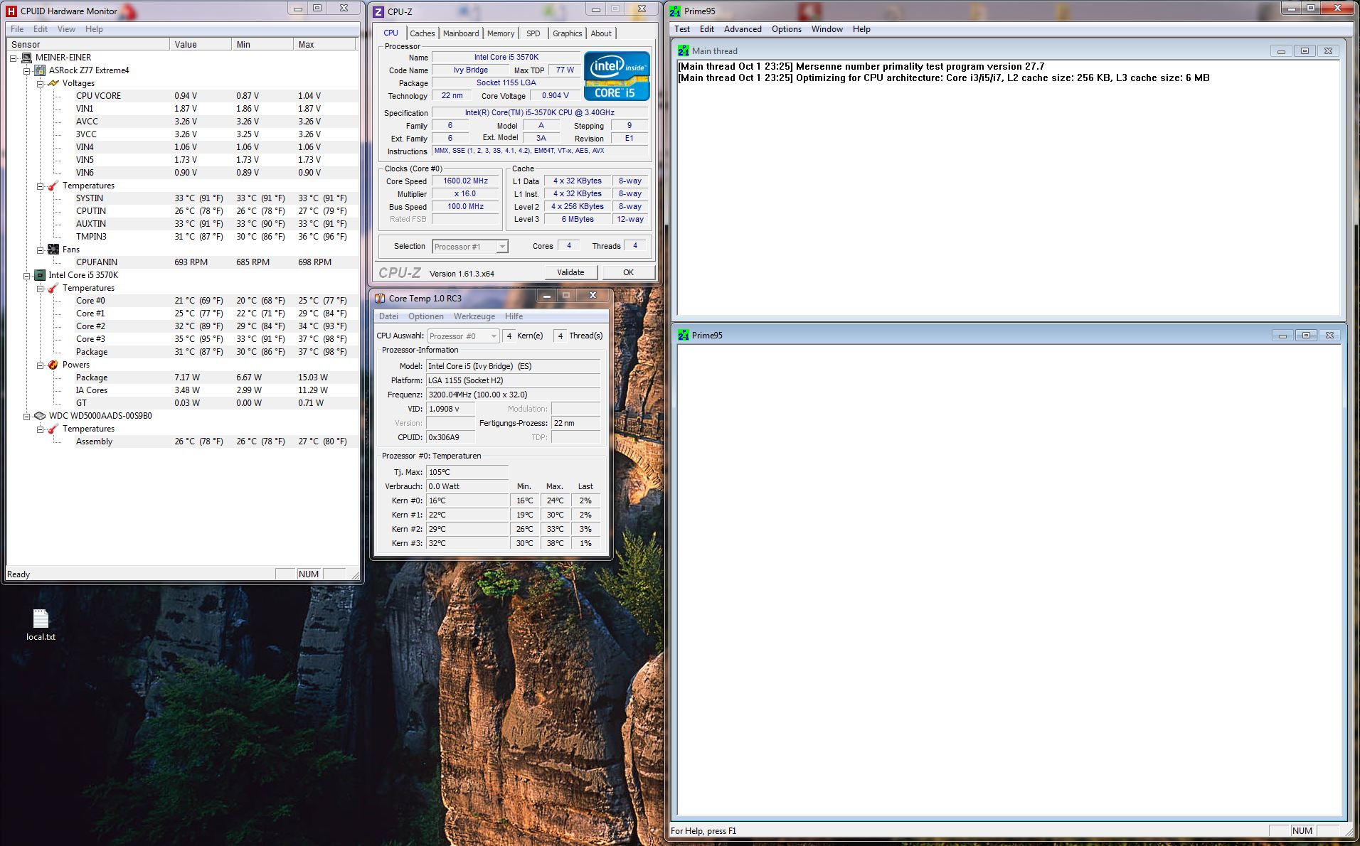1360x846 pixels.
Task: Click the Tj. Max field showing 105°C
Action: coord(467,472)
